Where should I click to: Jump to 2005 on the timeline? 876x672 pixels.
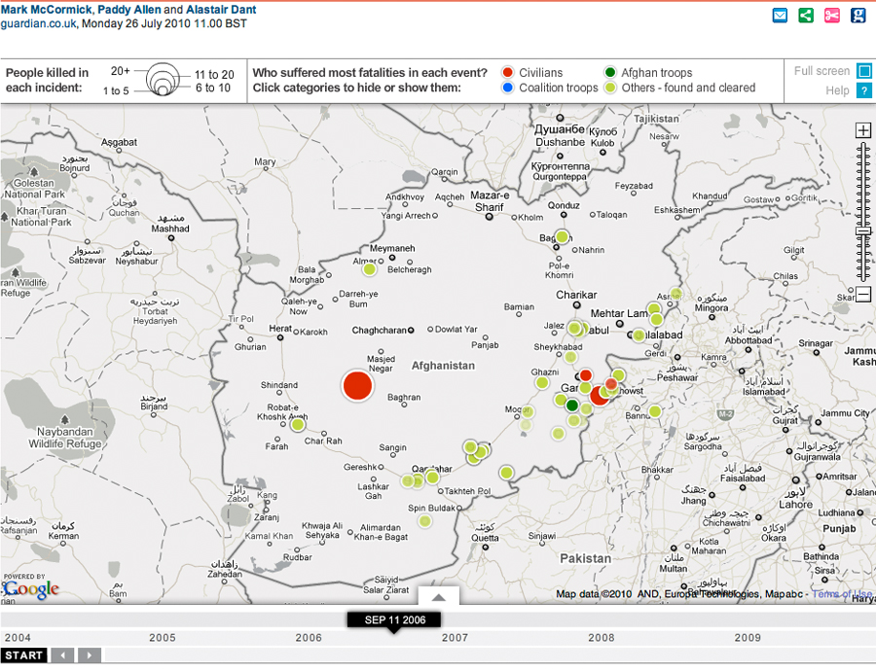(x=162, y=637)
